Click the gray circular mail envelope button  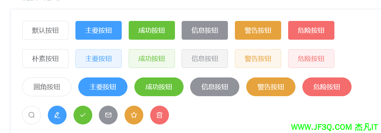pyautogui.click(x=108, y=115)
